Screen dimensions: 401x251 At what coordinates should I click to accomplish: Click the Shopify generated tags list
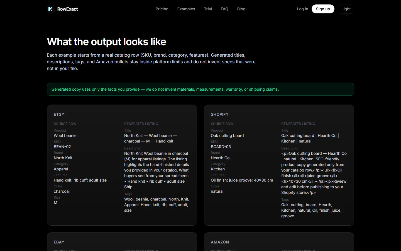[311, 210]
